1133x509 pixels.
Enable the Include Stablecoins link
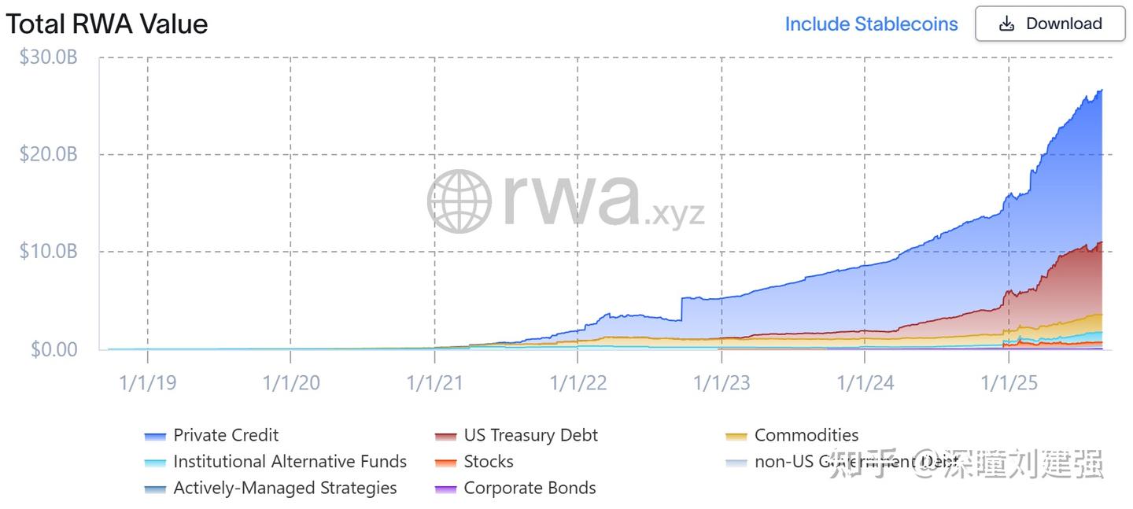coord(871,24)
